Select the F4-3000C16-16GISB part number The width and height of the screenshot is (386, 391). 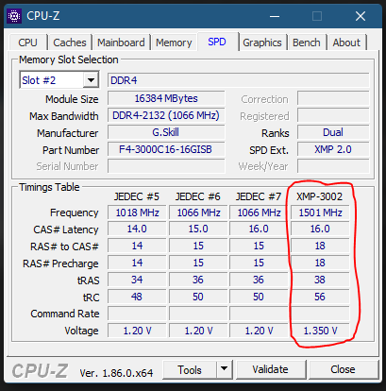[x=166, y=149]
